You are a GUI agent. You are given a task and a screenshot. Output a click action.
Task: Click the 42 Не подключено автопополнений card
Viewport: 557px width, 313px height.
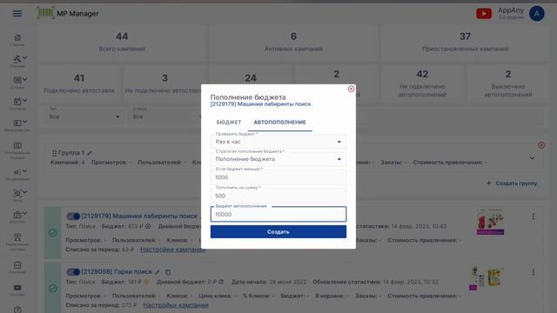pyautogui.click(x=422, y=83)
